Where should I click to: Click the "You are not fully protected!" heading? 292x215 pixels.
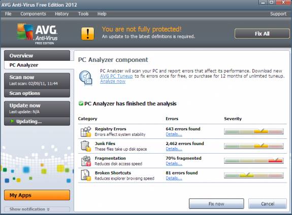pyautogui.click(x=142, y=29)
